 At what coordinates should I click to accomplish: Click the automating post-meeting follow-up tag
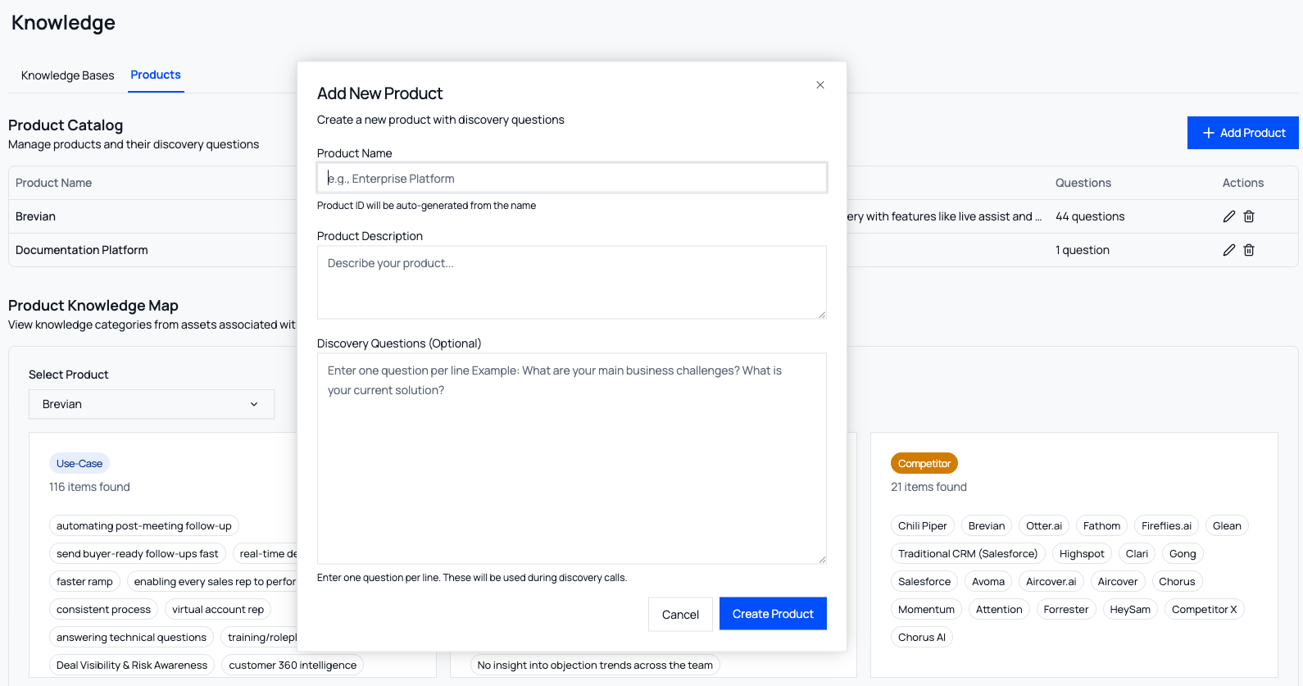coord(144,526)
